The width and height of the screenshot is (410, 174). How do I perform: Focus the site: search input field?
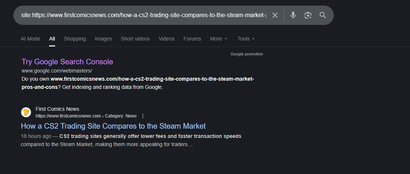143,15
